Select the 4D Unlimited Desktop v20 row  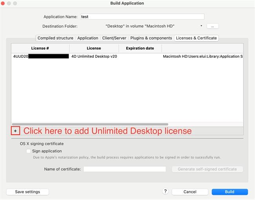94,57
